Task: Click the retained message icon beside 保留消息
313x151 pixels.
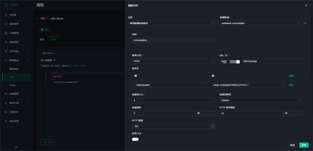Action: 6,42
